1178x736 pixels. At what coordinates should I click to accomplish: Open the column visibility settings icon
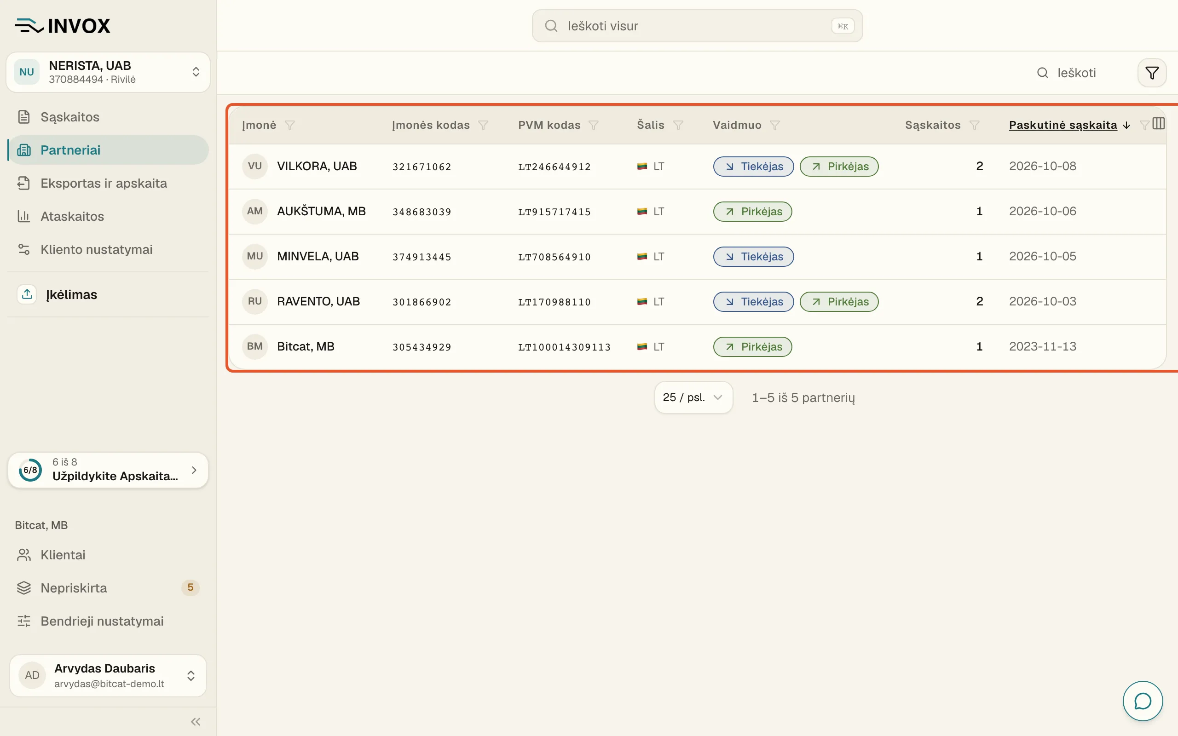(1159, 124)
